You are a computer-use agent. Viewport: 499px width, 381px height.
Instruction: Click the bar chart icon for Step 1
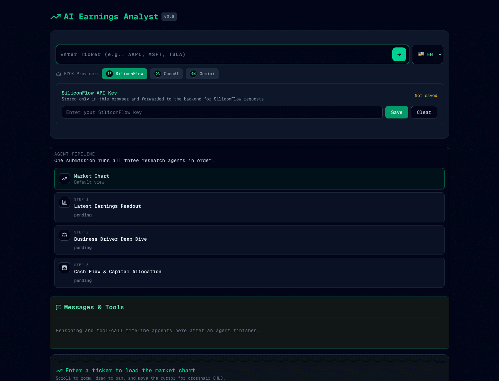(x=64, y=202)
